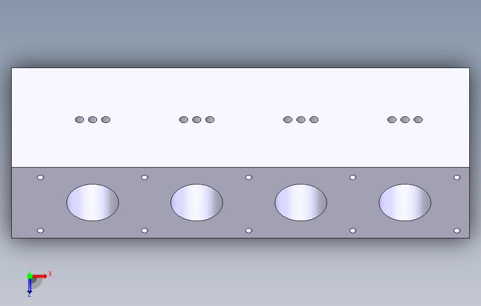This screenshot has height=306, width=481.
Task: Select the upper center bolt hole on the flange
Action: point(249,177)
